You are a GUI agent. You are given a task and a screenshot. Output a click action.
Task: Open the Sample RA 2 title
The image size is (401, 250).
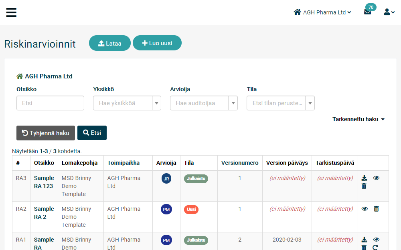point(44,213)
